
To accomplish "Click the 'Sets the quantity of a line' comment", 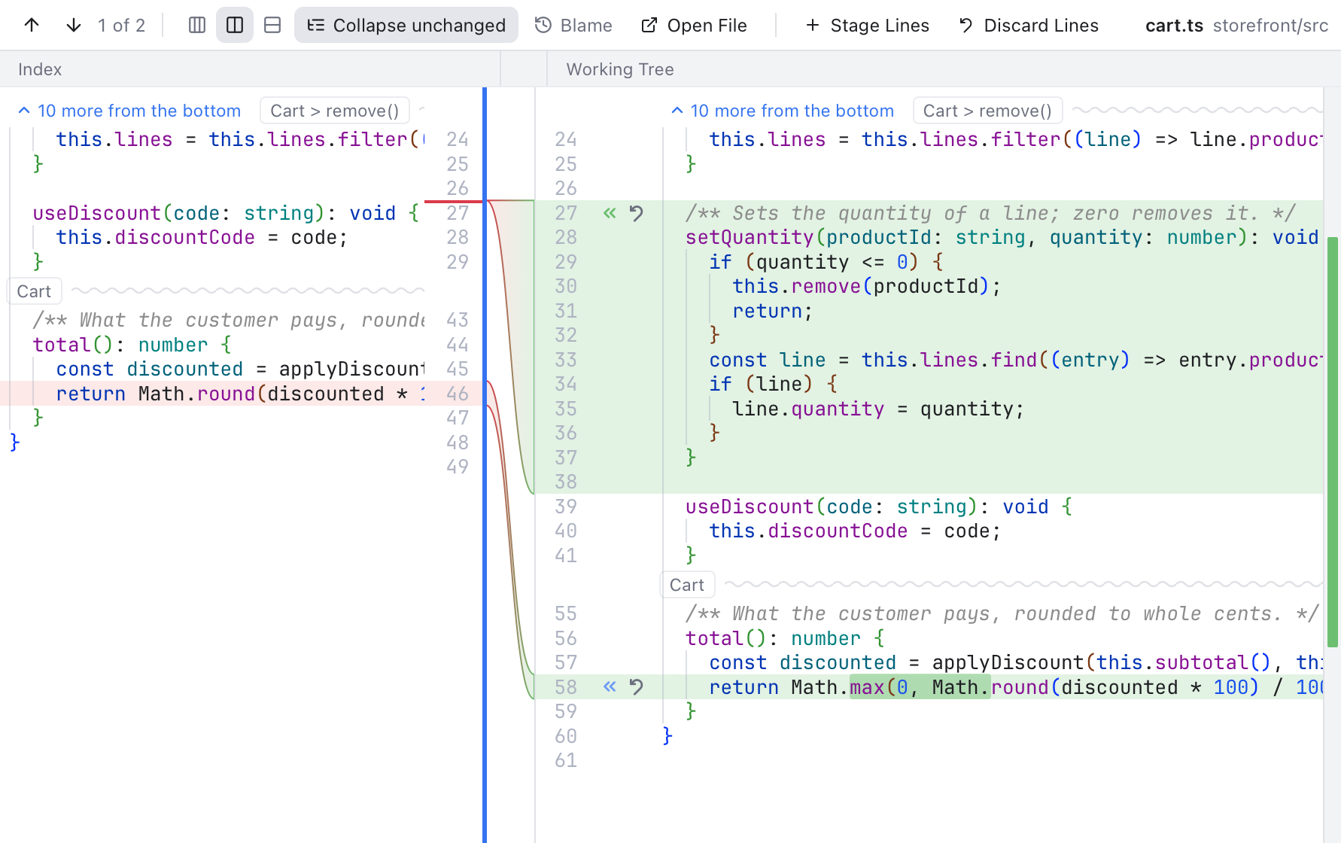I will [x=990, y=213].
